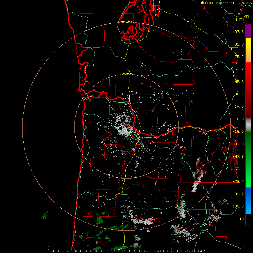Viewport: 253px width, 253px height.
Task: Select the 92.3 scale value
Action: [x=239, y=44]
